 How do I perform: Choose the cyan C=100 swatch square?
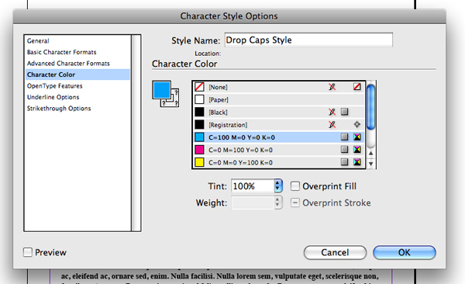tap(199, 137)
